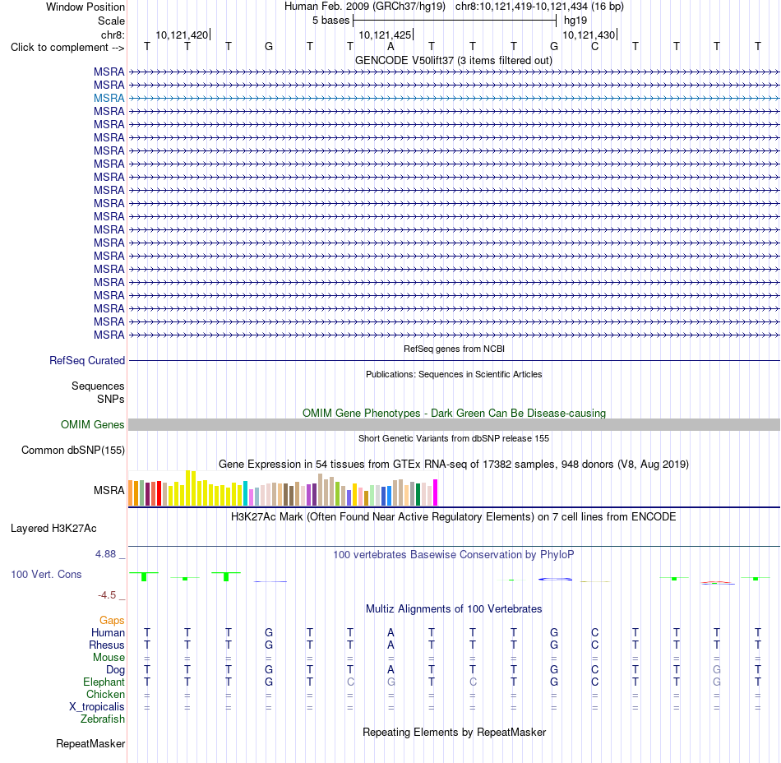Click the gray OMIM Genes item bar

coord(454,424)
